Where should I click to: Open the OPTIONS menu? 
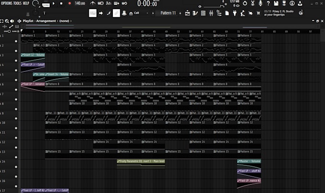click(x=7, y=3)
